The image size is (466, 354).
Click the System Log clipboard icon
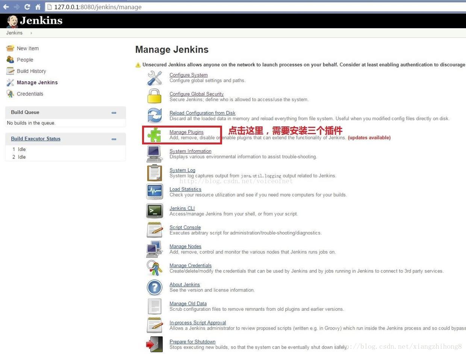tap(154, 173)
